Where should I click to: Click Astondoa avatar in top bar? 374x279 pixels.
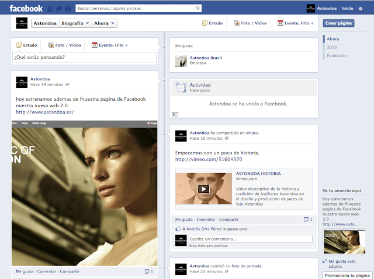tap(310, 8)
